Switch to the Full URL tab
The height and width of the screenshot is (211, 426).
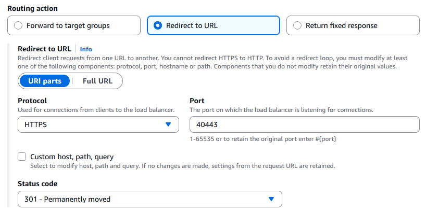(x=97, y=81)
